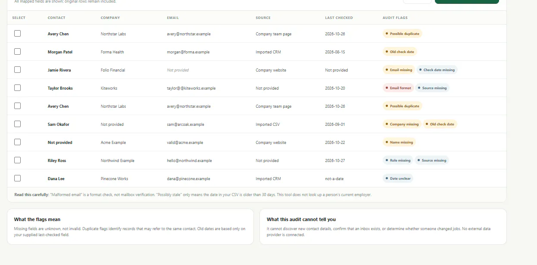Viewport: 537px width, 265px height.
Task: Click the contact name Taylor Brooks
Action: (x=60, y=88)
